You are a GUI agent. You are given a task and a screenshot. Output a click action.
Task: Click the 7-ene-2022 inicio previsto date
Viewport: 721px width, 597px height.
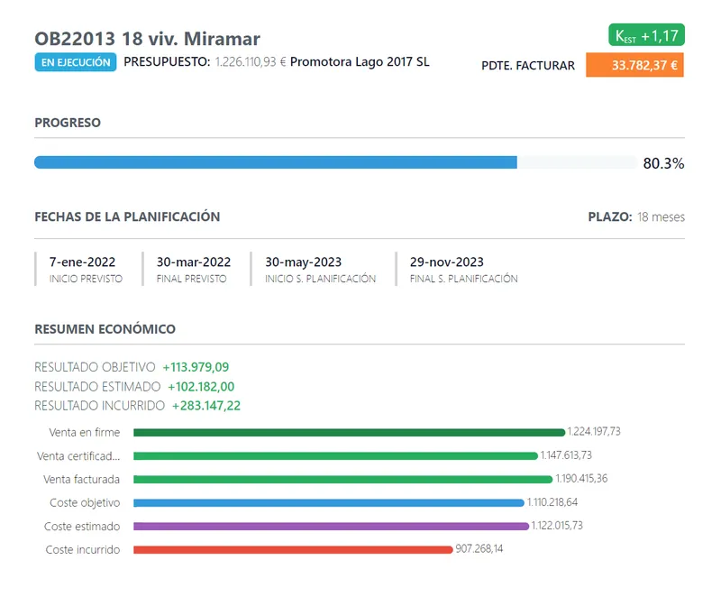click(x=82, y=262)
